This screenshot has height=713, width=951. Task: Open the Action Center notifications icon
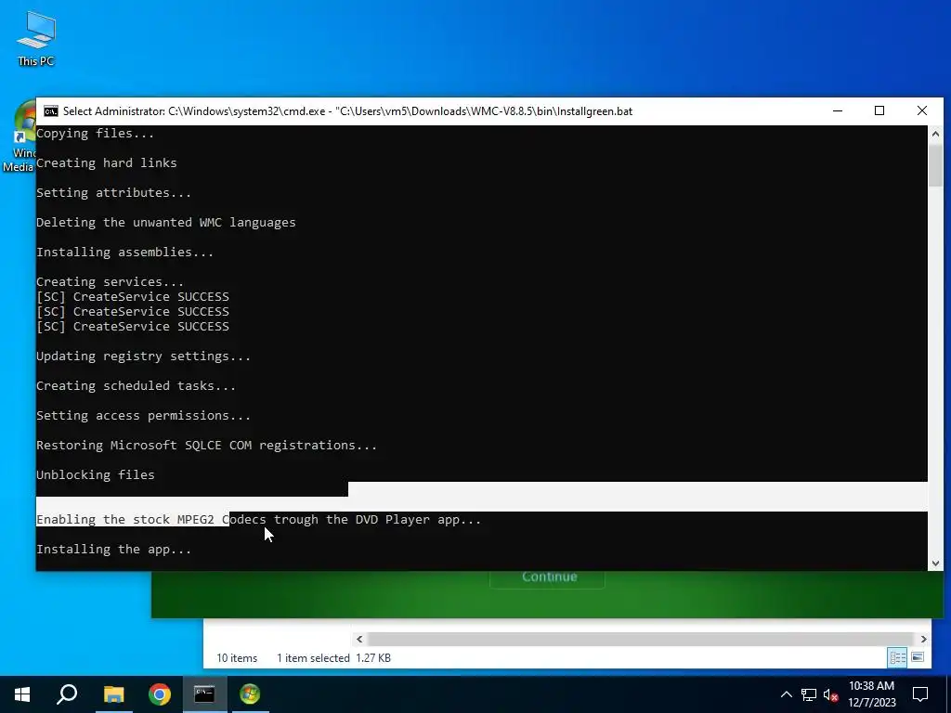[920, 694]
